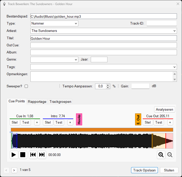
Task: Start playback with the Play button
Action: 14,155
